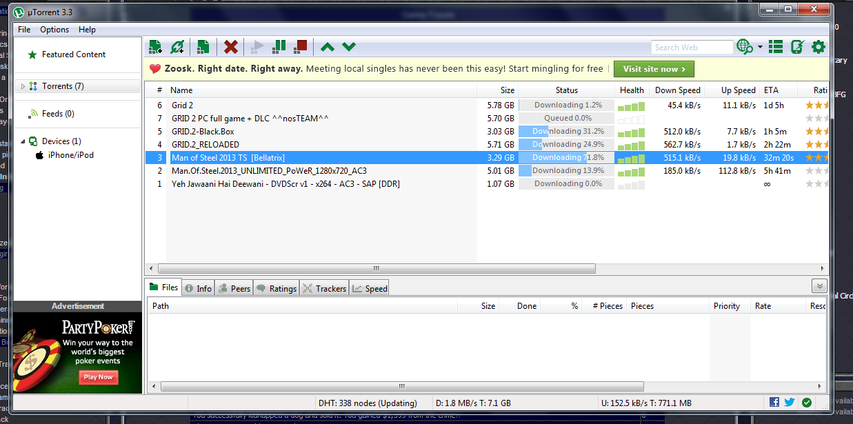The image size is (853, 424).
Task: Click Downloading 24.9% progress bar
Action: point(566,145)
